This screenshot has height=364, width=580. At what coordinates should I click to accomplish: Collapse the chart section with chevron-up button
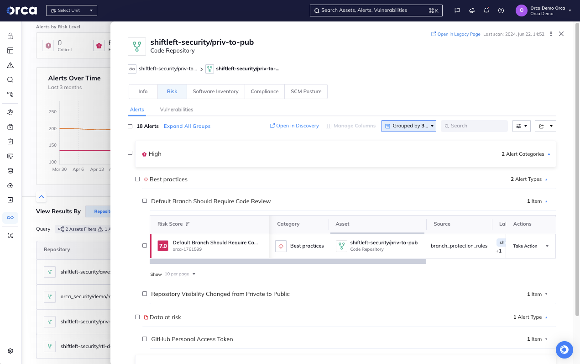tap(42, 197)
